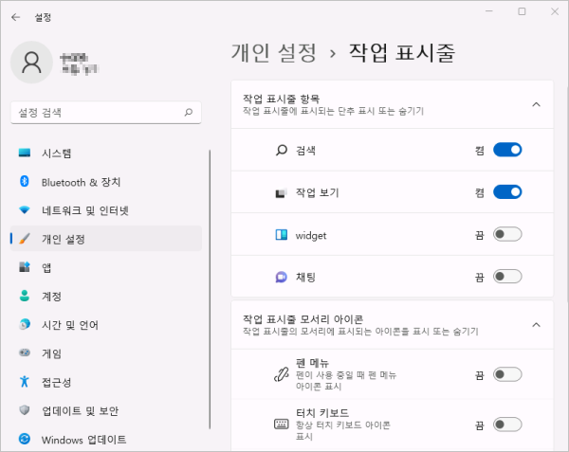
Task: Click the 검색 row label
Action: [x=305, y=151]
